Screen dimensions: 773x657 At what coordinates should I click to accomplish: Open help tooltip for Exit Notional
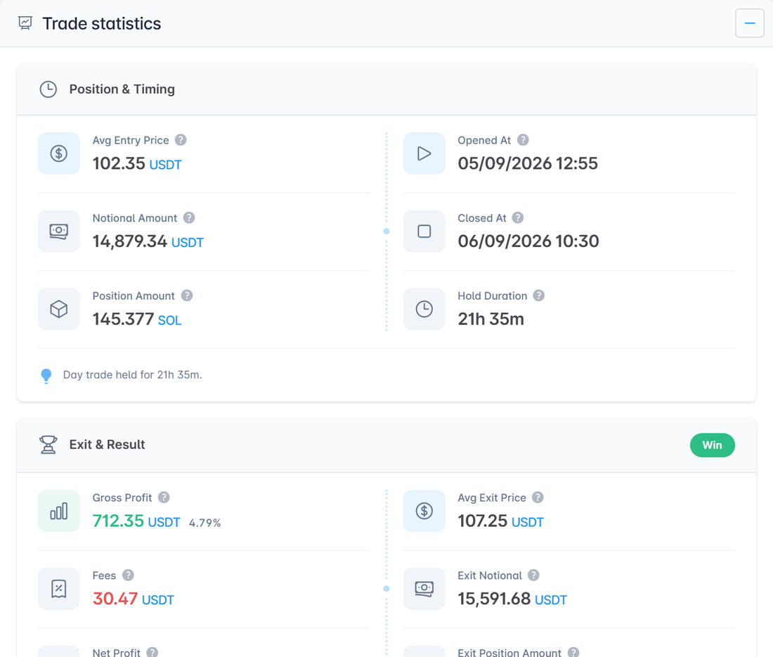click(533, 575)
